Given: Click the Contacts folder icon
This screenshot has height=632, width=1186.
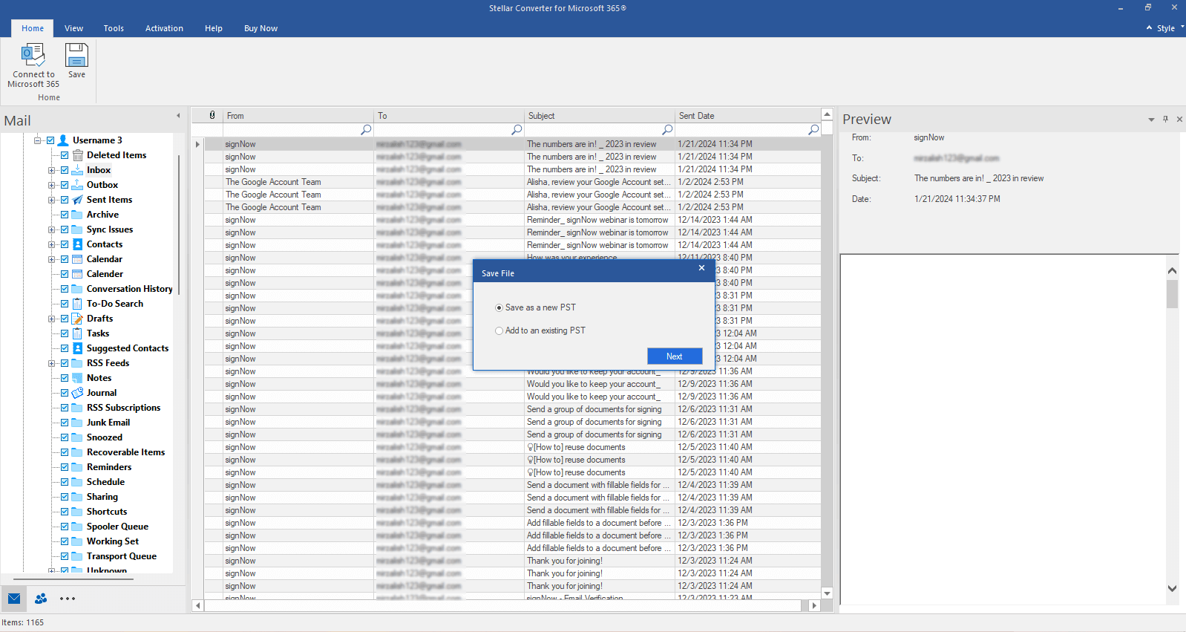Looking at the screenshot, I should click(77, 244).
